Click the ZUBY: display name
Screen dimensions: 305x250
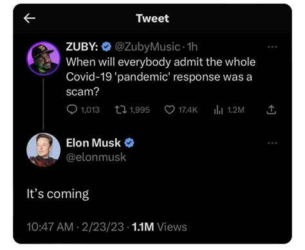82,46
